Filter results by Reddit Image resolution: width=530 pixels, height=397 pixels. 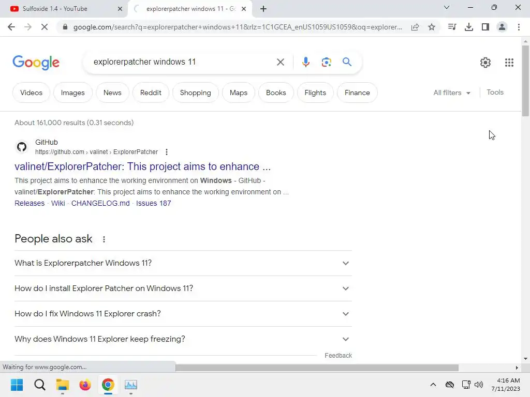pos(151,93)
